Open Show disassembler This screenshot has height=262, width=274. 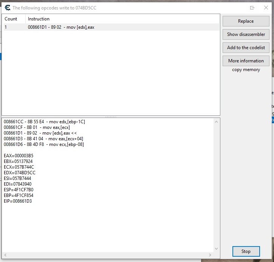click(x=246, y=34)
